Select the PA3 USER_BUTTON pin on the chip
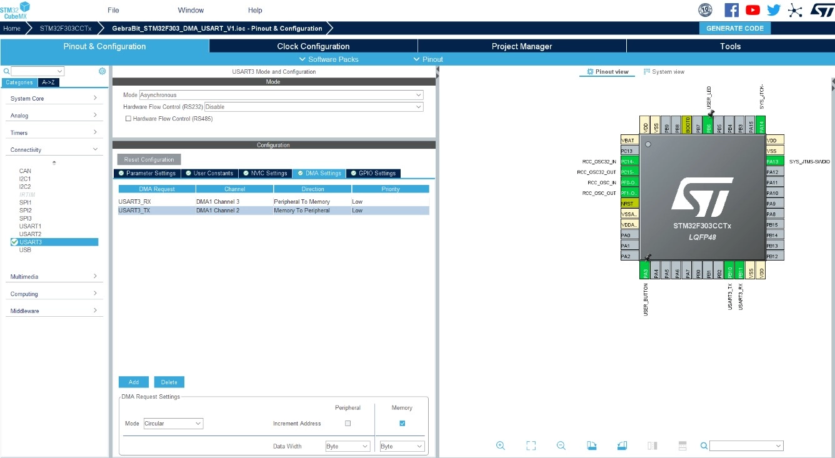835x458 pixels. click(x=645, y=270)
